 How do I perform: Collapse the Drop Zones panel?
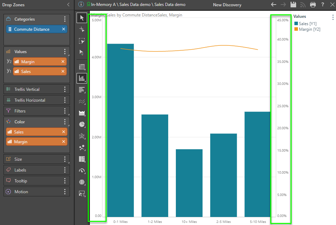[x=68, y=5]
